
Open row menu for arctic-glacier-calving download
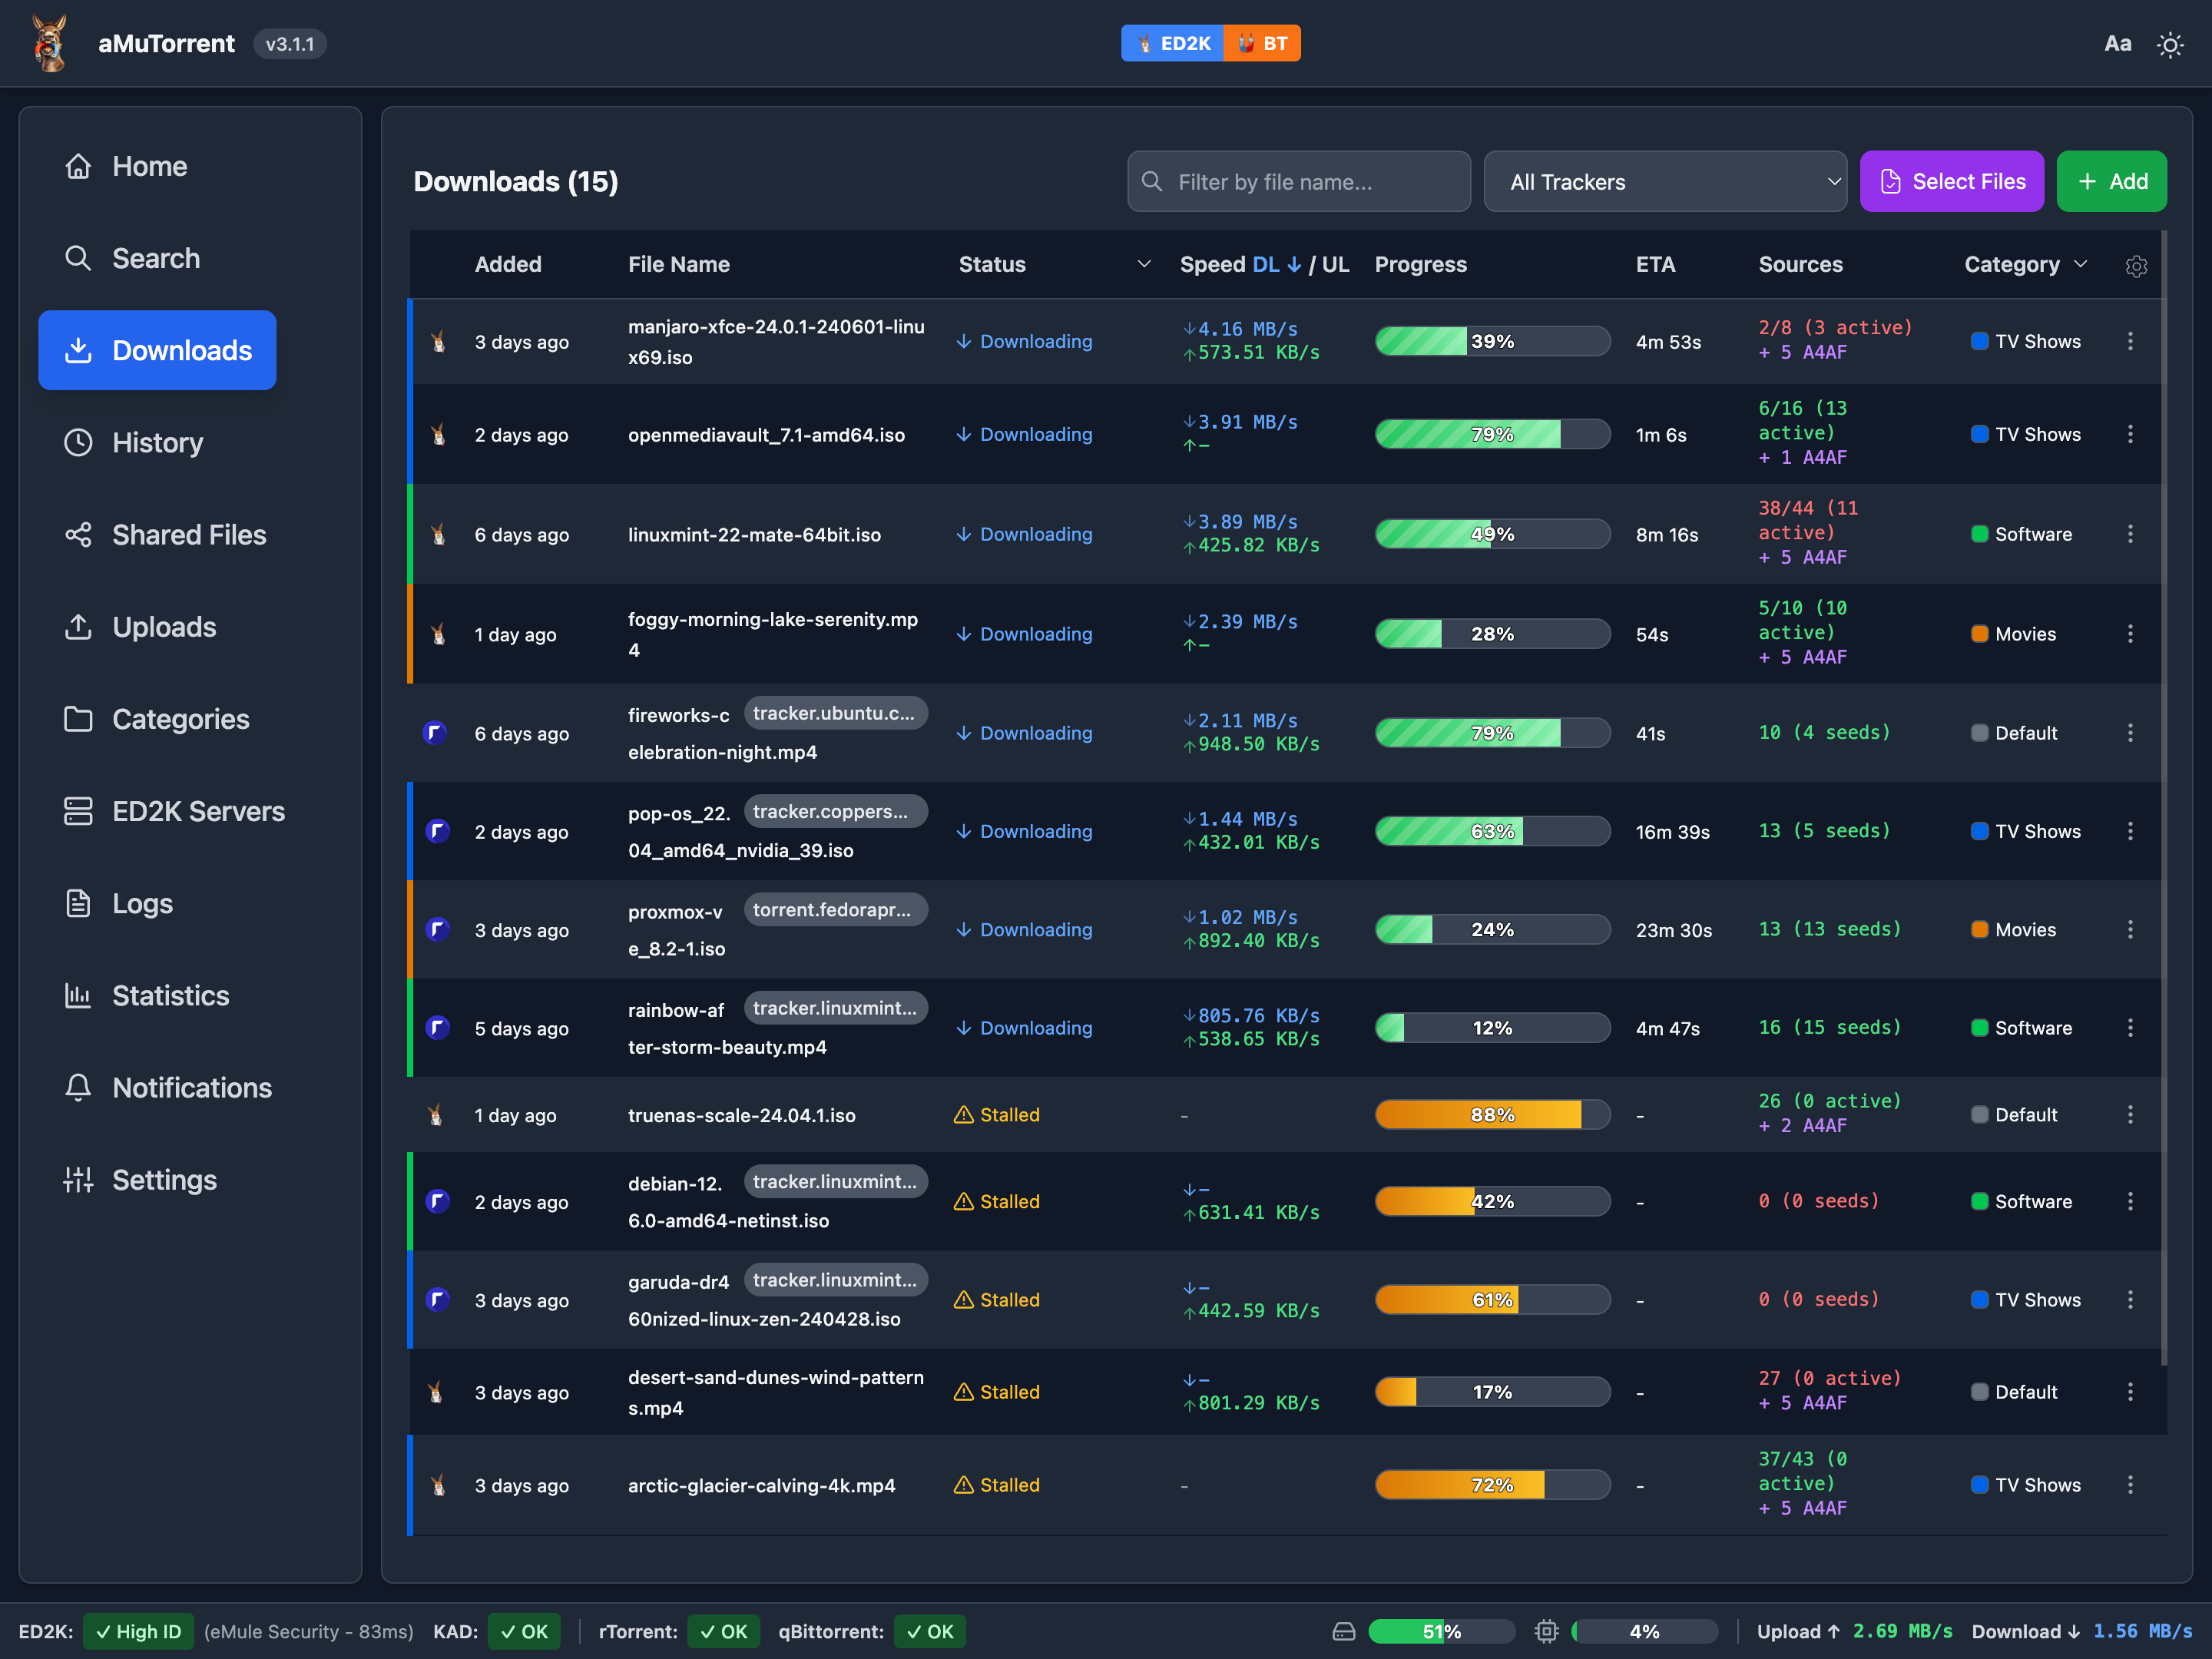2130,1485
